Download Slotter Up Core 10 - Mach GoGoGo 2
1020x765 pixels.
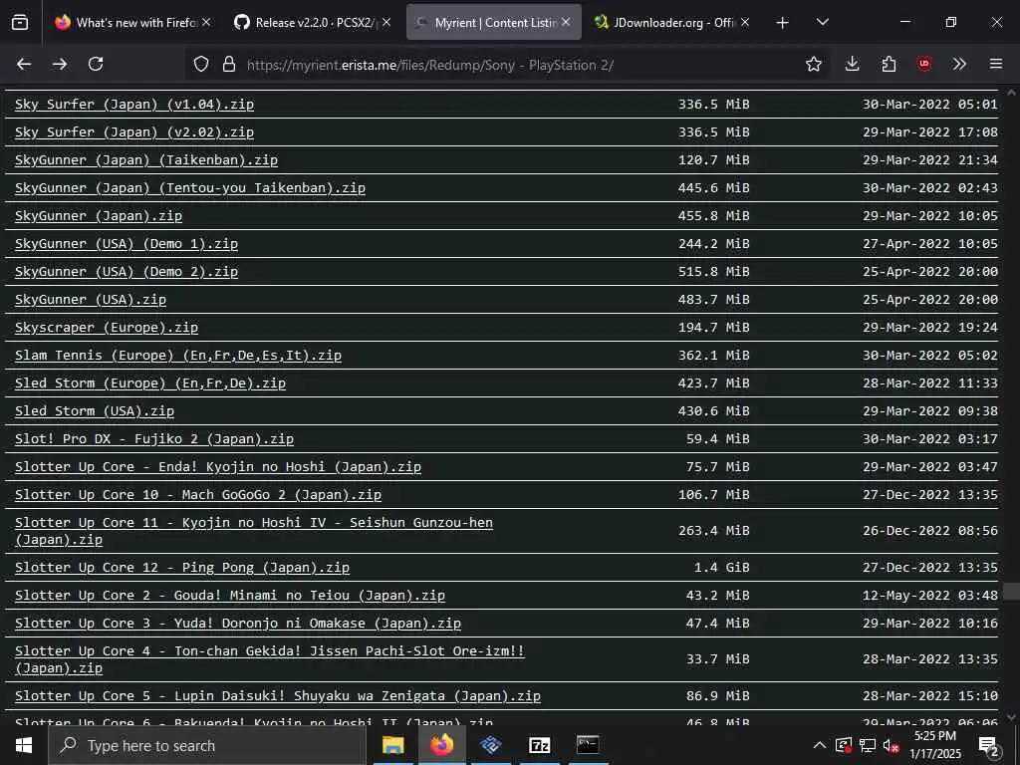coord(198,496)
